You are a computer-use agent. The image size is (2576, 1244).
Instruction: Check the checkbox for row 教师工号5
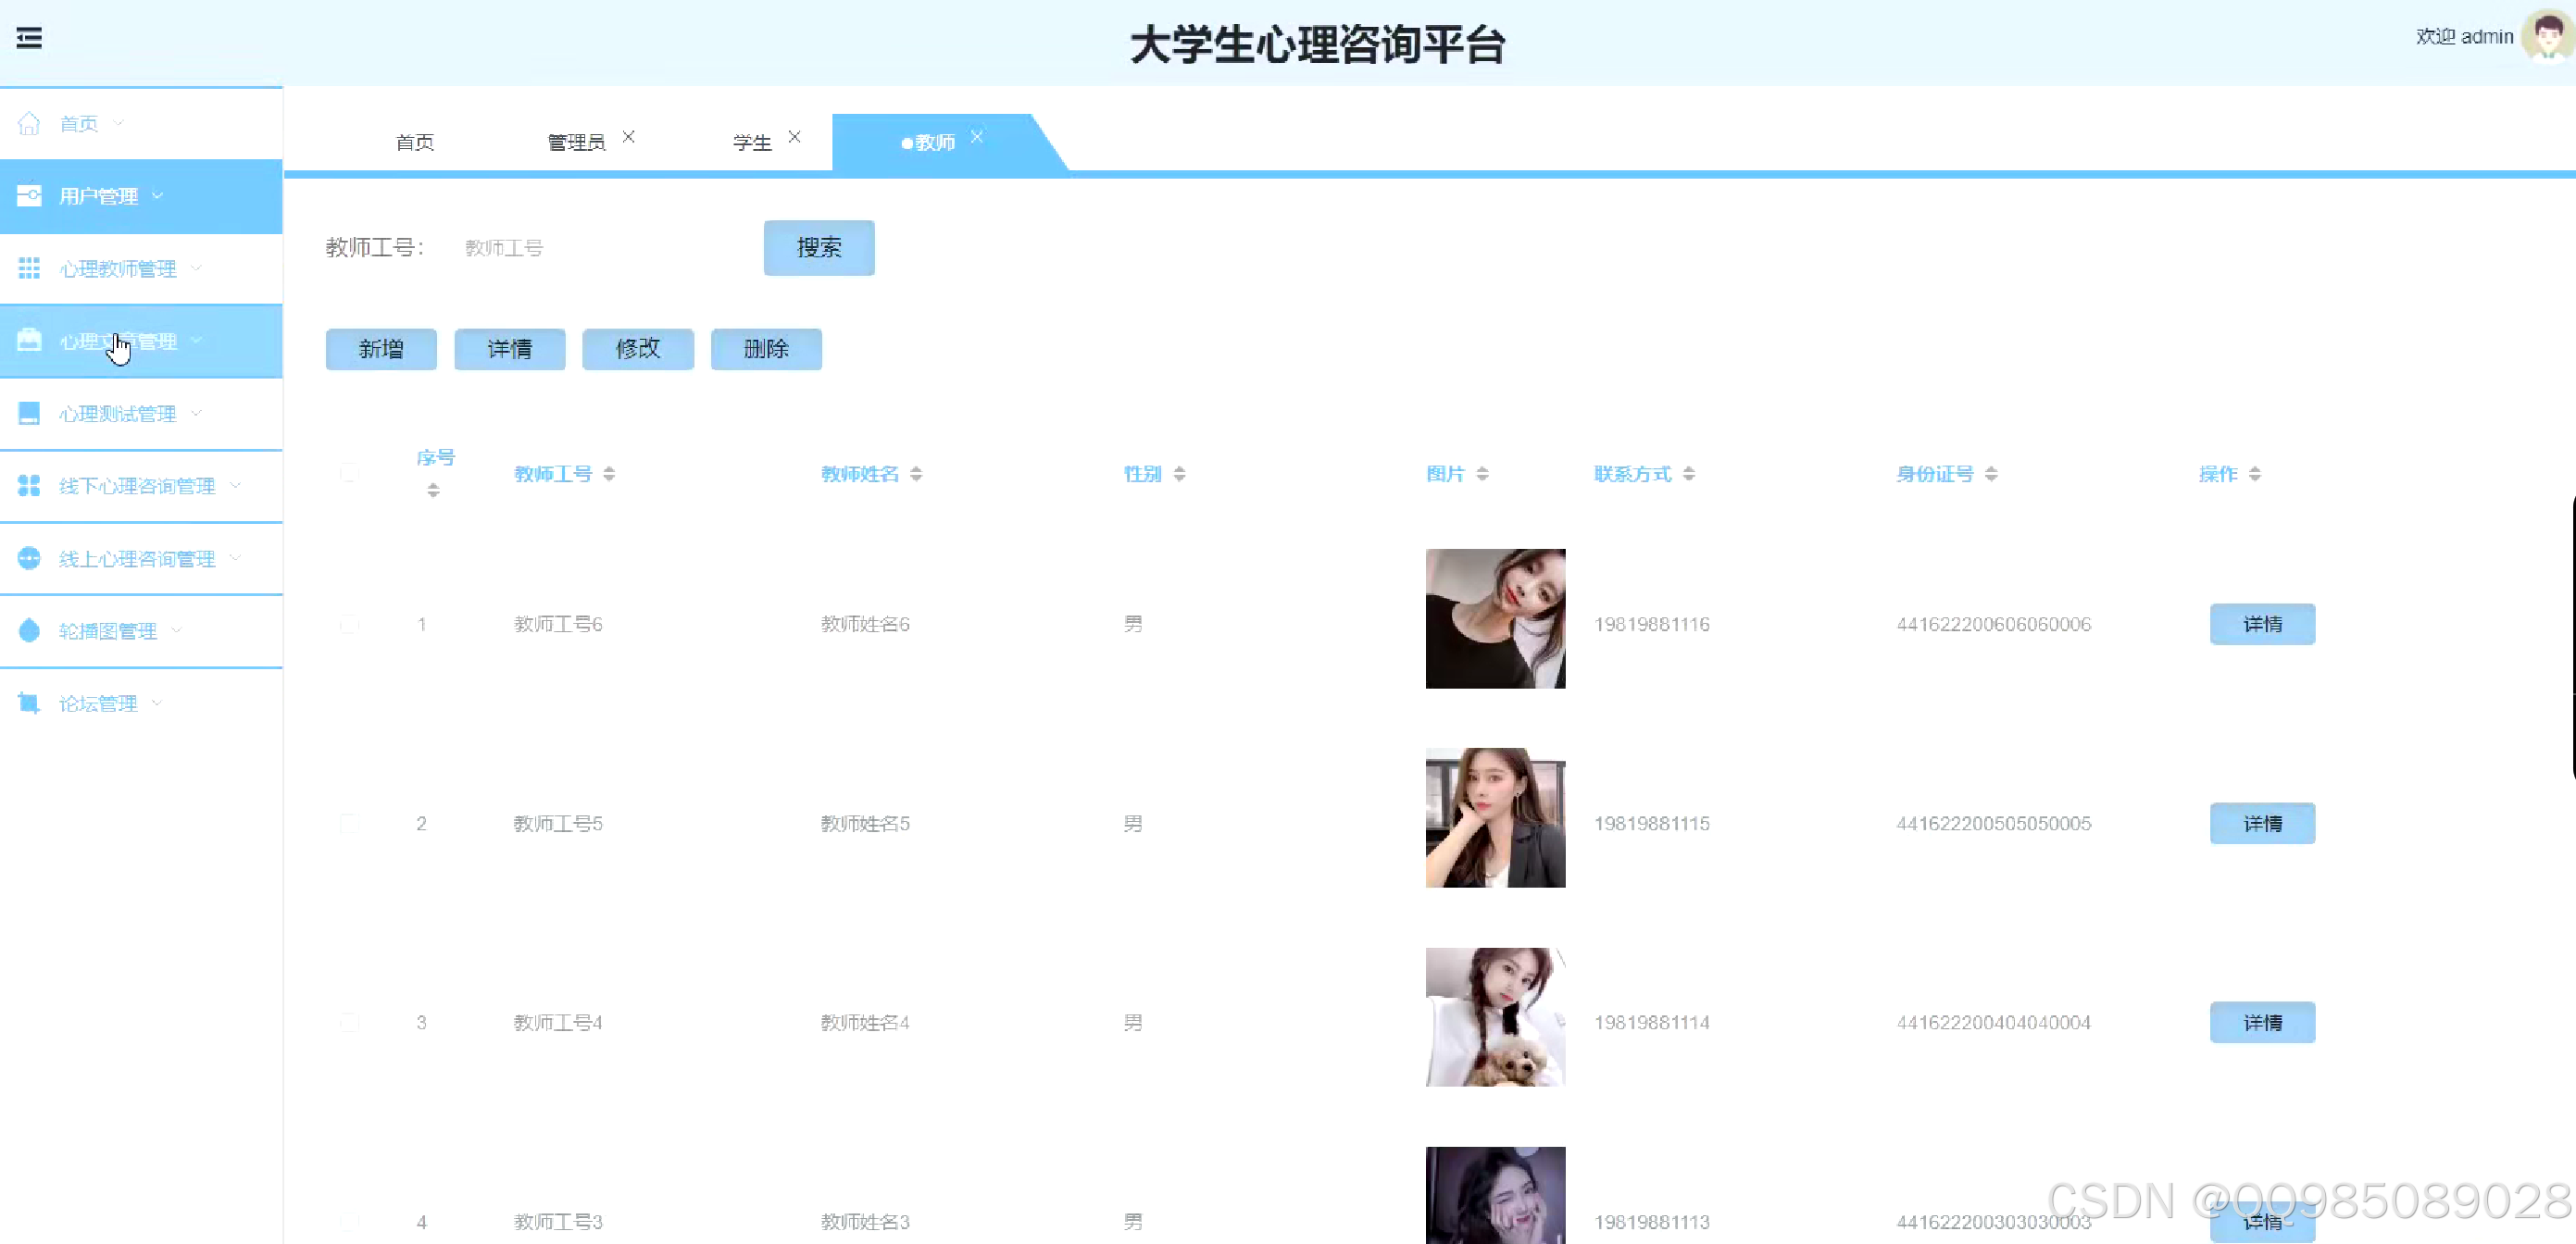(349, 823)
